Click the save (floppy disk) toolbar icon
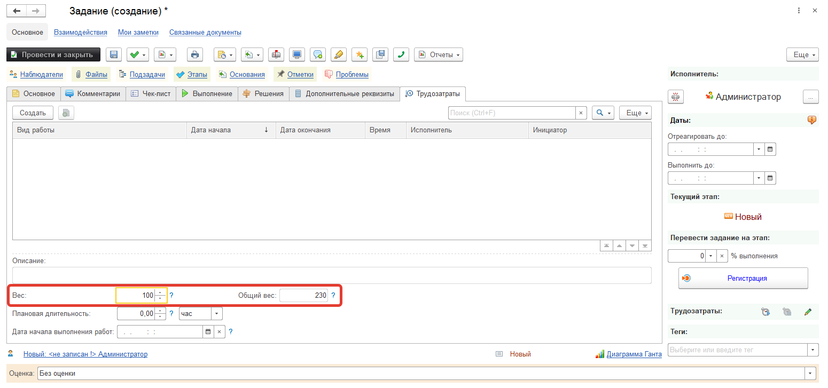This screenshot has width=828, height=388. [x=114, y=54]
